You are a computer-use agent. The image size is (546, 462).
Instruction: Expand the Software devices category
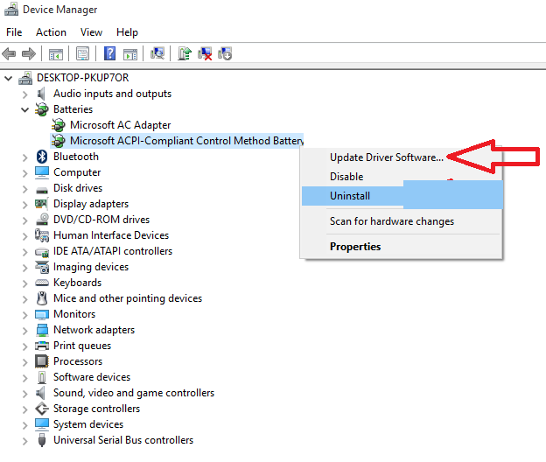pos(24,378)
